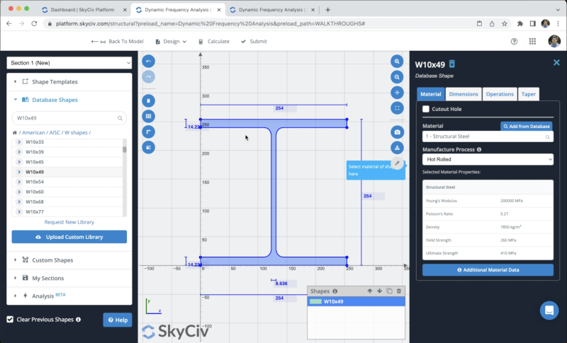This screenshot has width=567, height=343.
Task: Collapse the Database Shapes section
Action: 55,100
